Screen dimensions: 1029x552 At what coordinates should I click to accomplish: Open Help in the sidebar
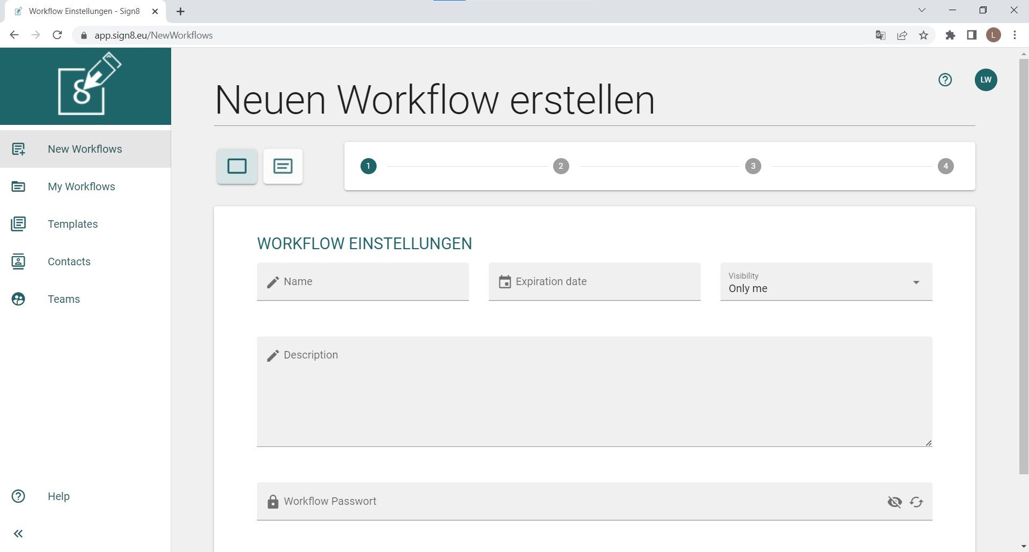pyautogui.click(x=85, y=496)
